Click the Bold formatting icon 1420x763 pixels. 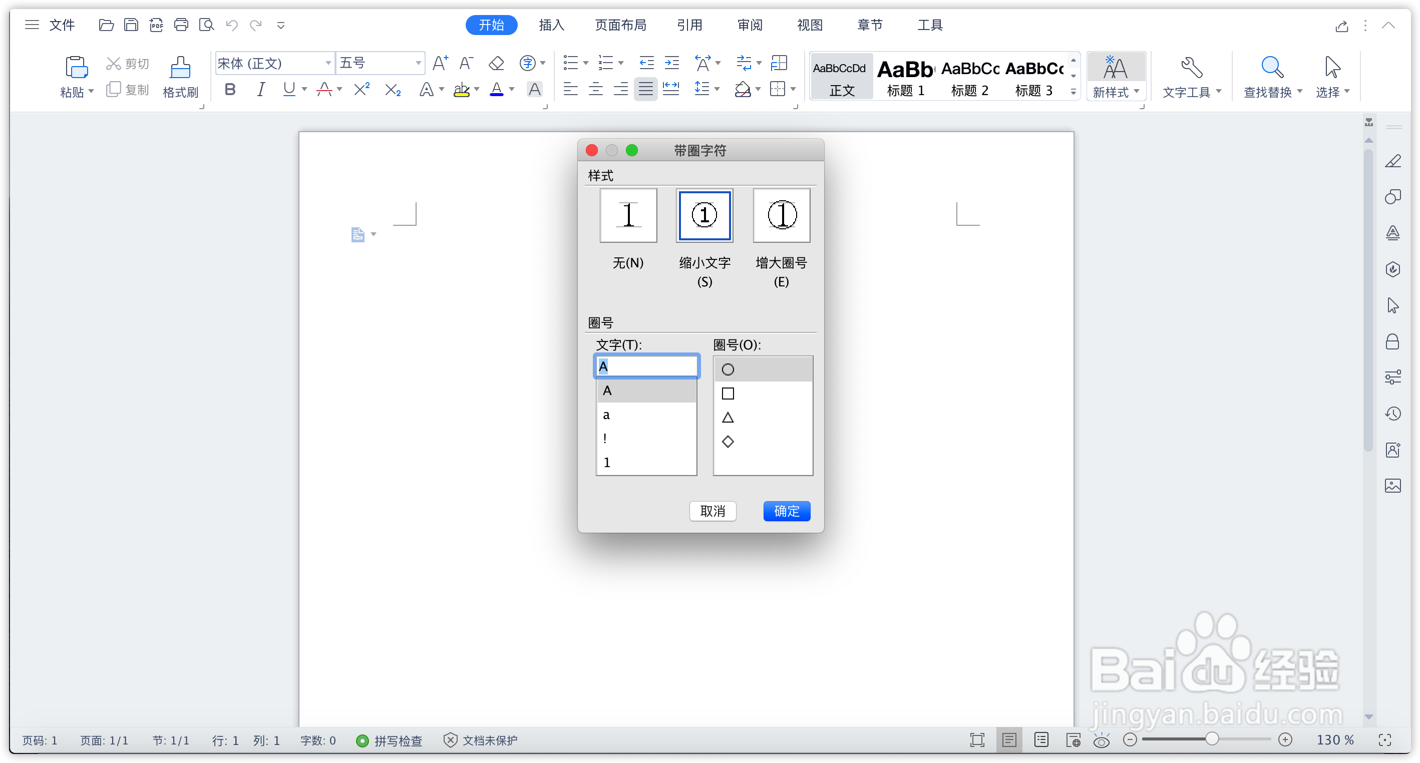pyautogui.click(x=230, y=89)
